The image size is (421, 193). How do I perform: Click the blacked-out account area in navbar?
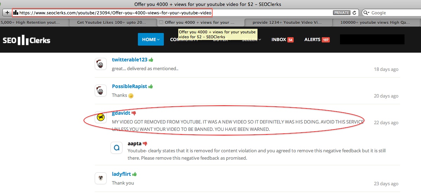pyautogui.click(x=372, y=39)
